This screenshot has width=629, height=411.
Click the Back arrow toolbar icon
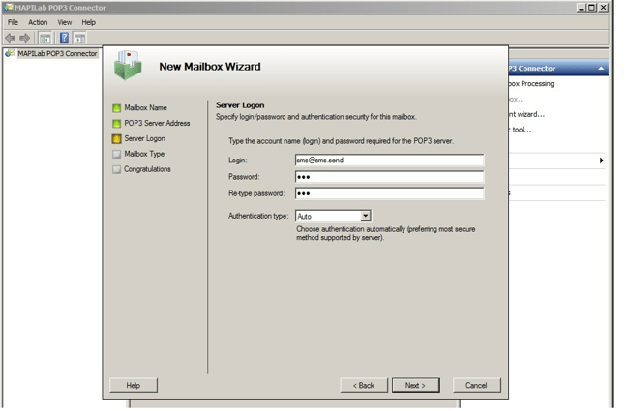pos(11,38)
